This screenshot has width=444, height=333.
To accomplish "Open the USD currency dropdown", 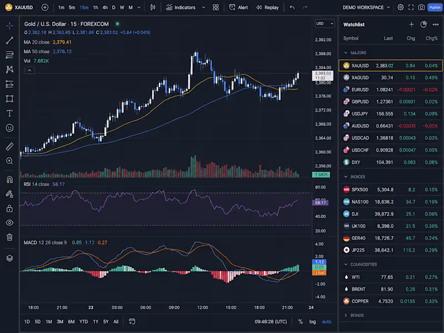I will click(x=325, y=23).
